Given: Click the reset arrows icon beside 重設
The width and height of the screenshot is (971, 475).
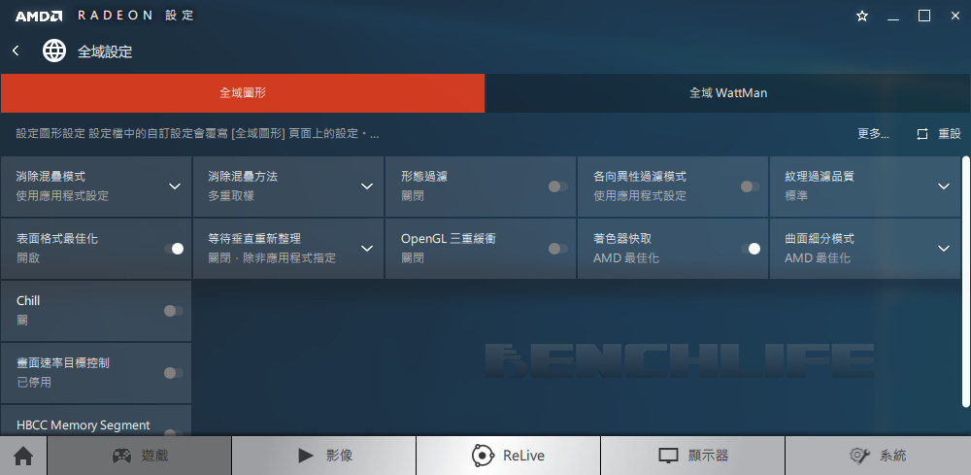Looking at the screenshot, I should click(x=922, y=134).
